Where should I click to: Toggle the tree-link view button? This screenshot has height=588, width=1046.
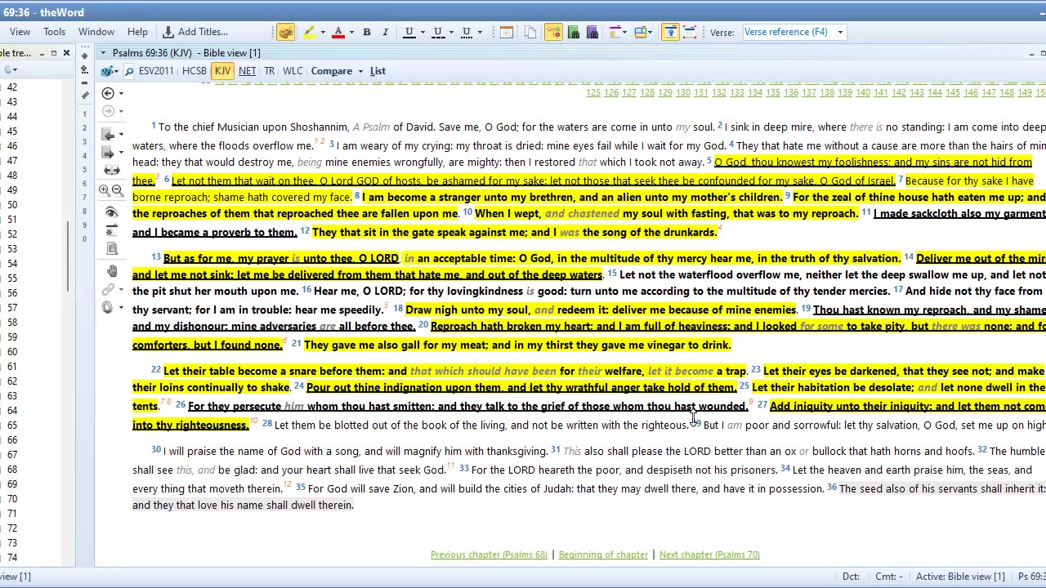pos(553,32)
